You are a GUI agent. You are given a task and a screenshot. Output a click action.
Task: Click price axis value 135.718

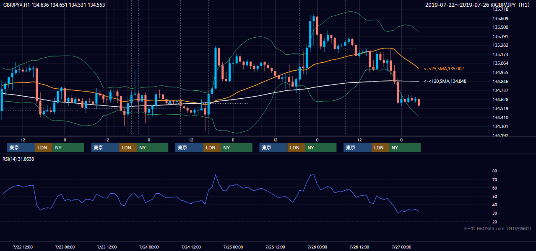(500, 9)
